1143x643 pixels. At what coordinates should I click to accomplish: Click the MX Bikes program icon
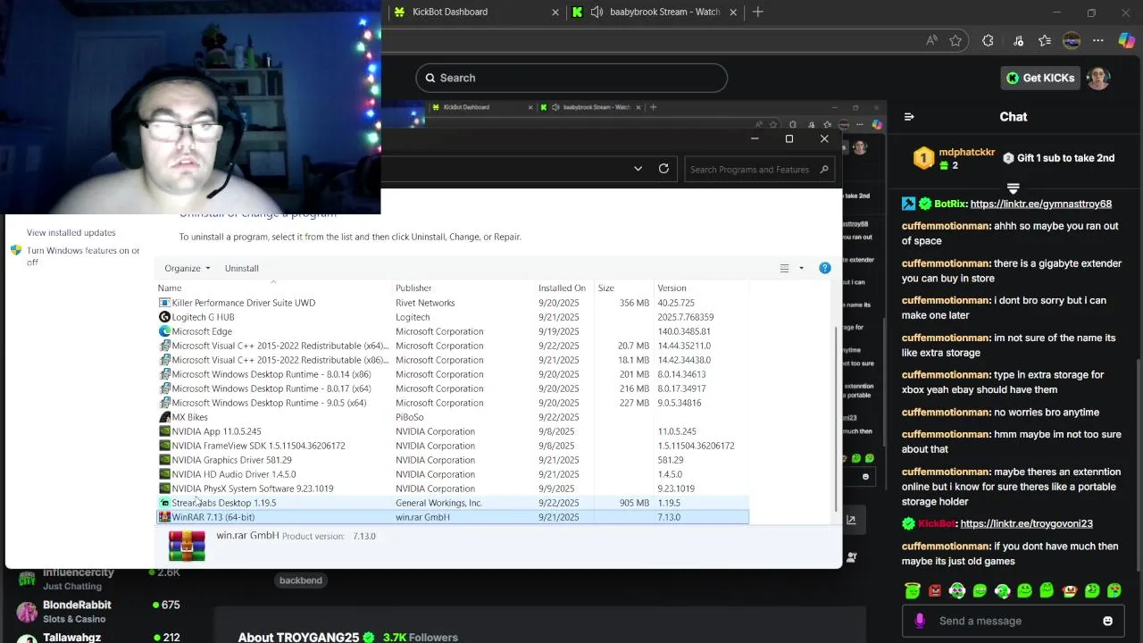pyautogui.click(x=164, y=417)
